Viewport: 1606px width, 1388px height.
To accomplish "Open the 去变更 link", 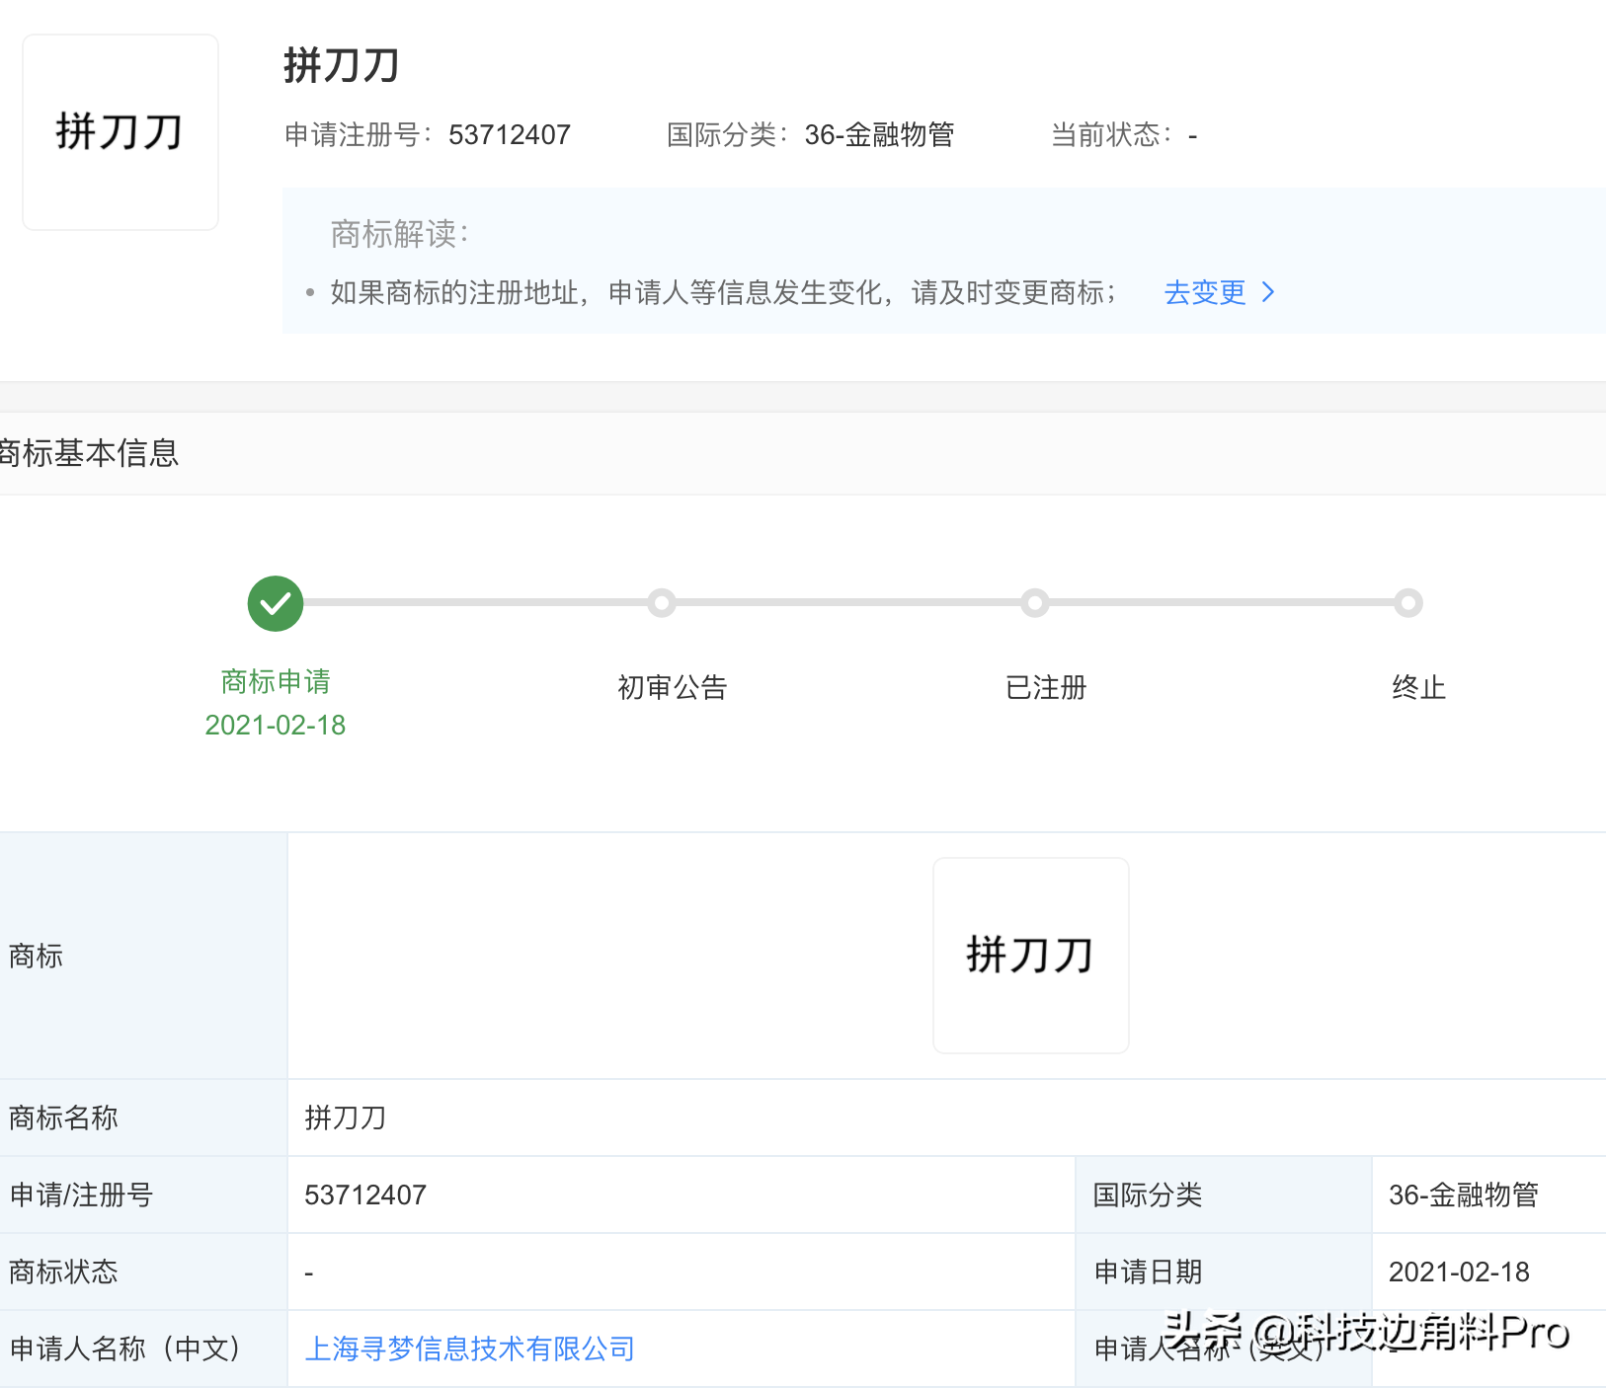I will pos(1205,292).
